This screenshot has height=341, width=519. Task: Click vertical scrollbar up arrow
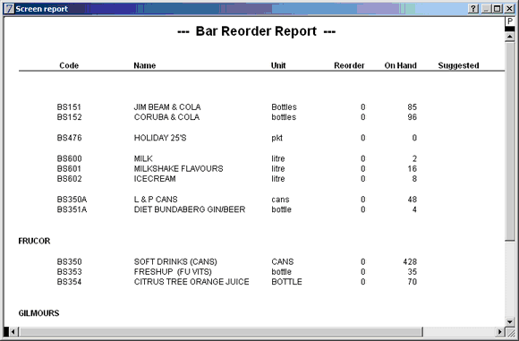[510, 37]
